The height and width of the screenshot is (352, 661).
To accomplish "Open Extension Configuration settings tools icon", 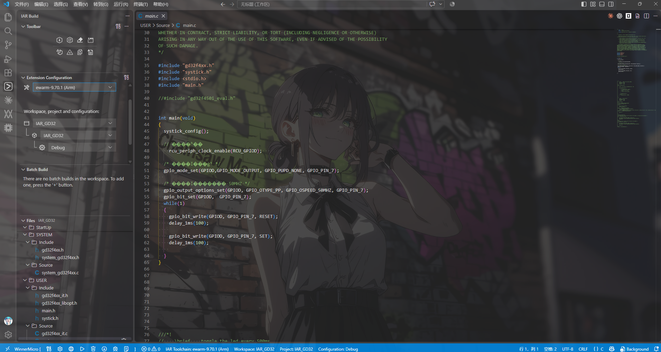I will pos(127,77).
